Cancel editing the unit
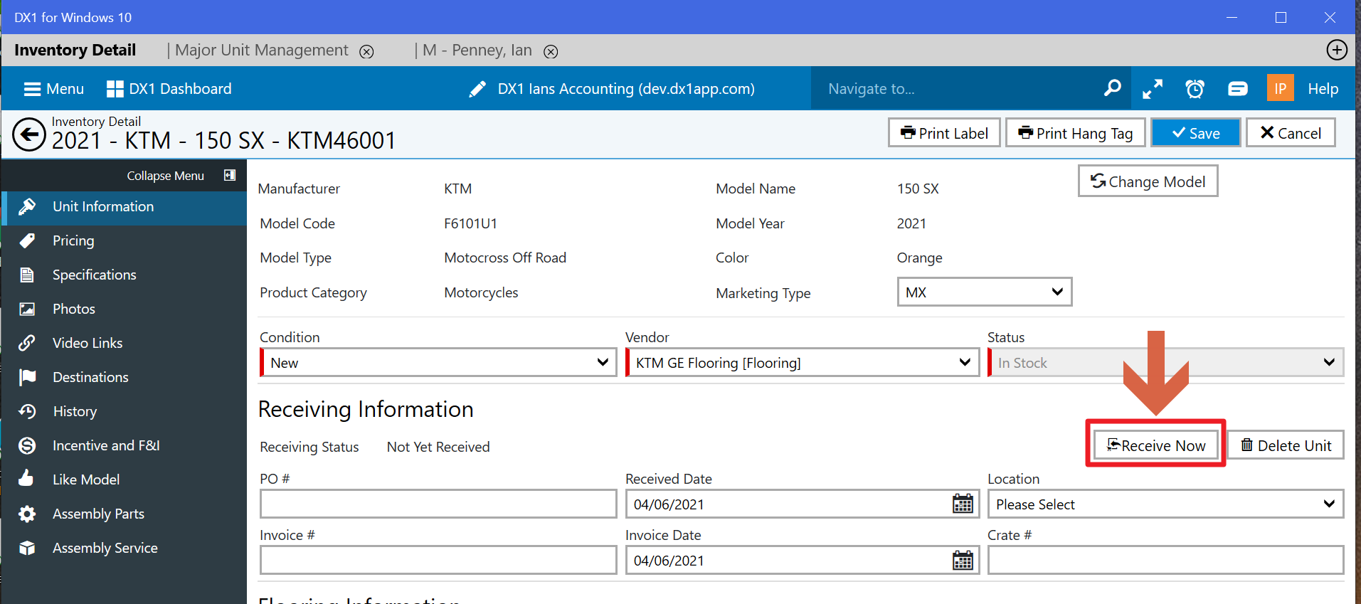Viewport: 1361px width, 604px height. (x=1291, y=133)
